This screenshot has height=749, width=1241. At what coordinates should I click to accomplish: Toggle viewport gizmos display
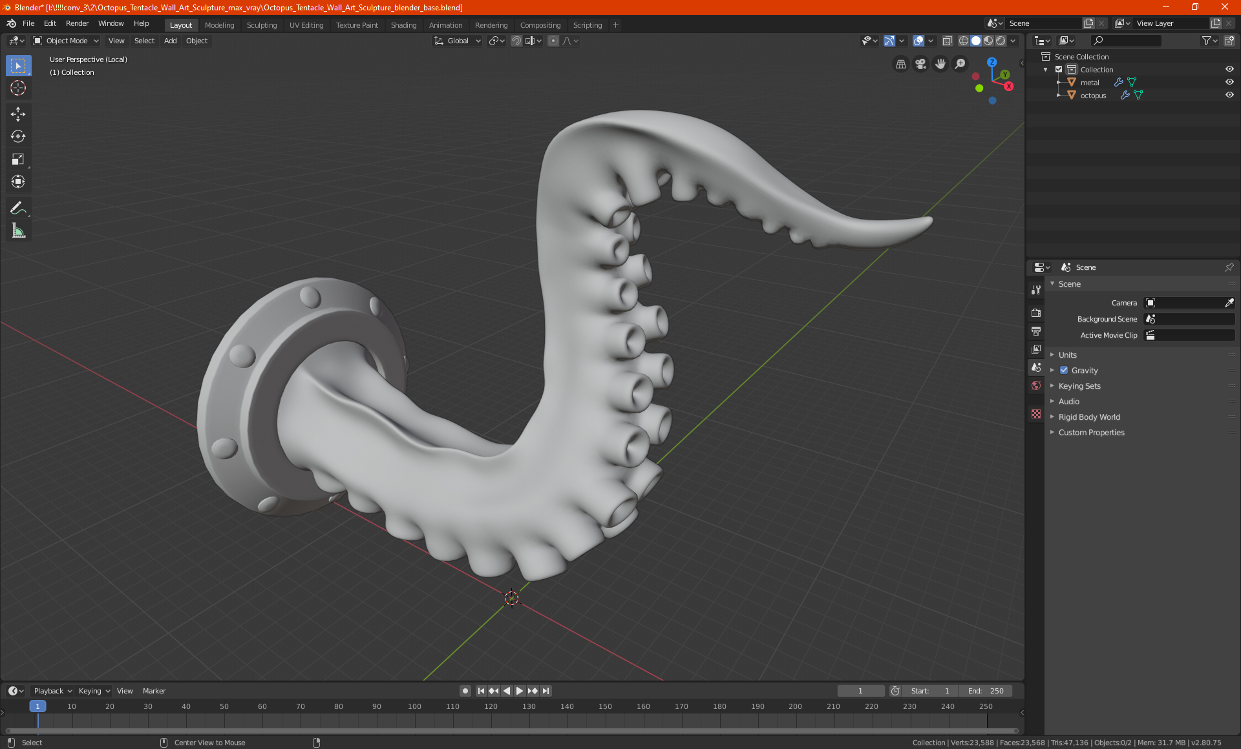(889, 41)
